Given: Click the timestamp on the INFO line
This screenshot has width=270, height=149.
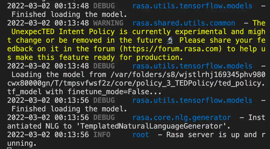Looking at the screenshot, I should [48, 135].
